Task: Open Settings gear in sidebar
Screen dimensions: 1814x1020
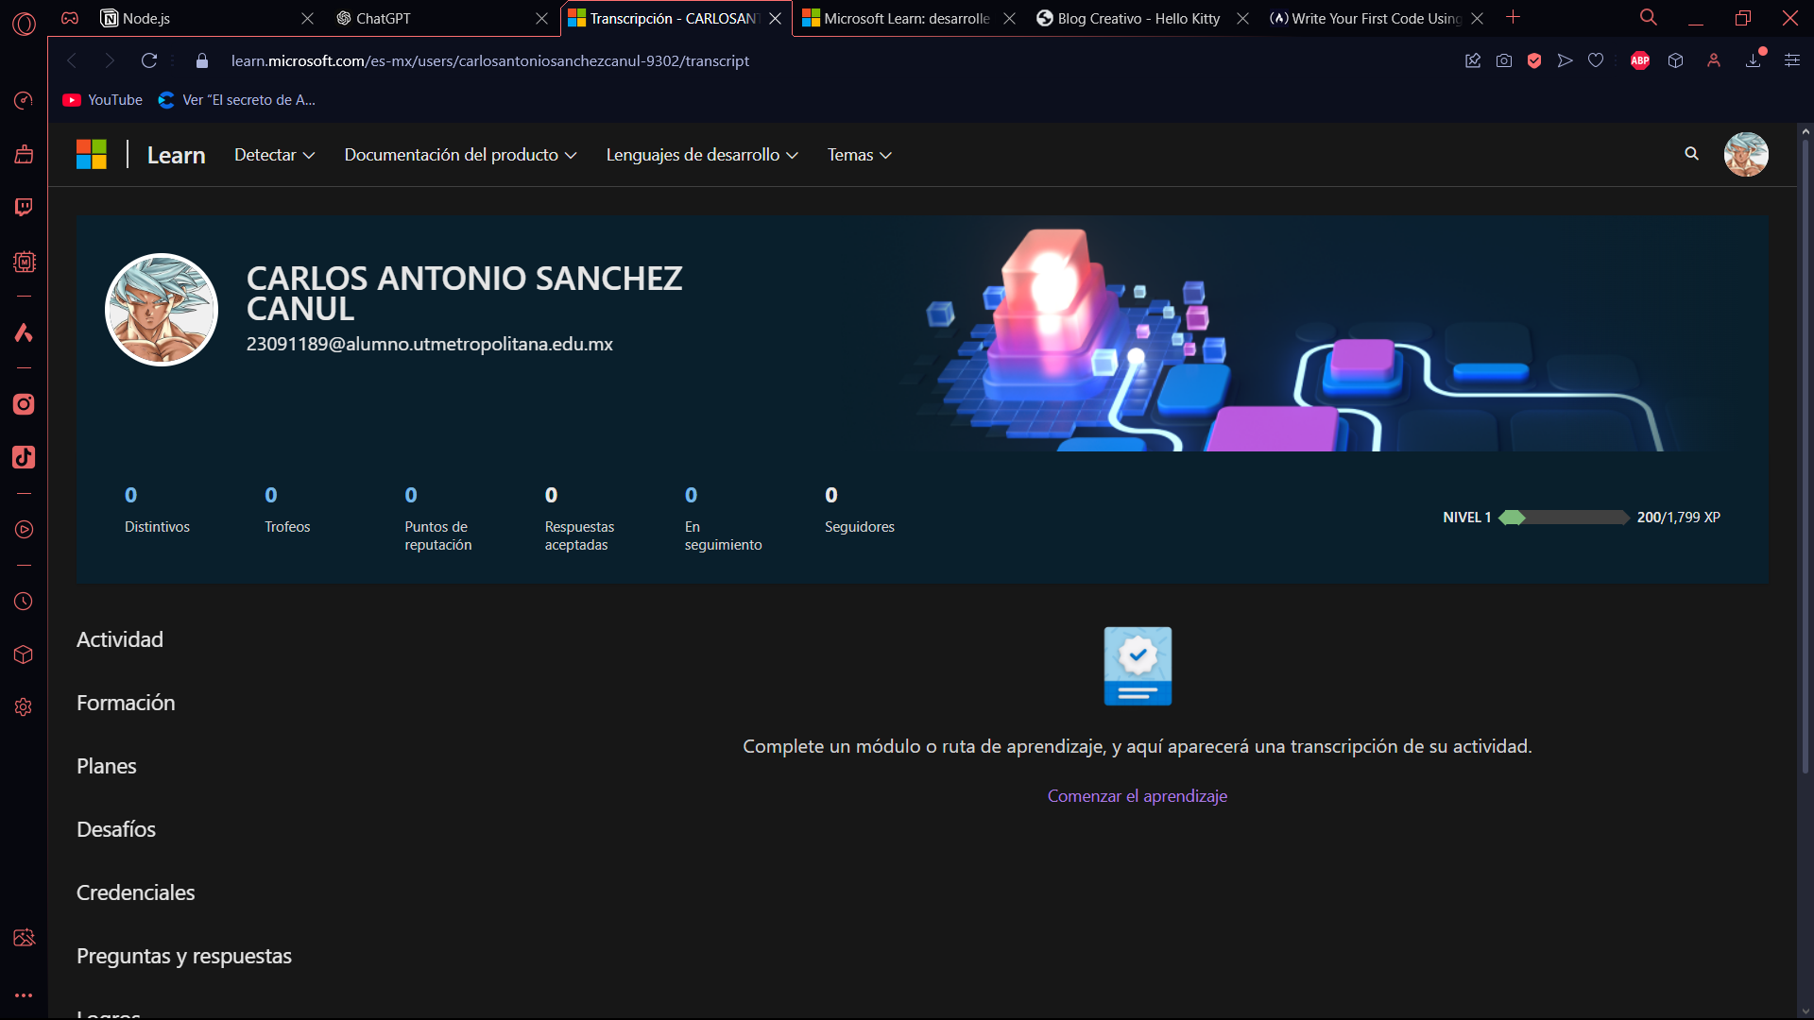Action: 24,707
